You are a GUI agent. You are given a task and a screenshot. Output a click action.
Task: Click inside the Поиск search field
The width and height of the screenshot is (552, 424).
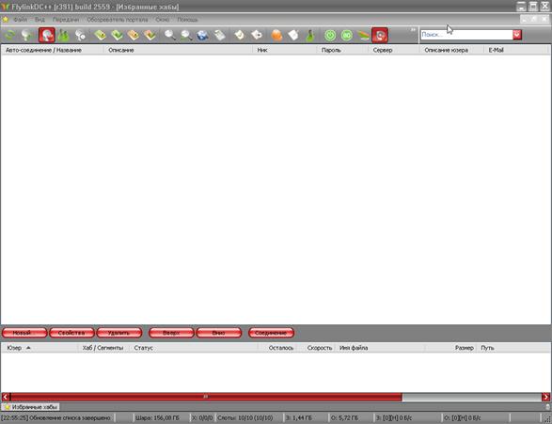click(x=466, y=35)
